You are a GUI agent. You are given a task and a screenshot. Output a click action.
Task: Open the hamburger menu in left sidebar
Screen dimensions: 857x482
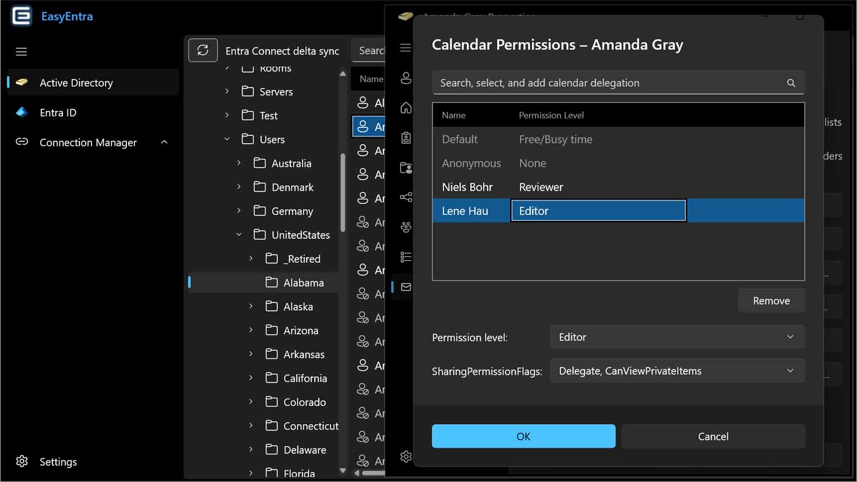[x=21, y=52]
